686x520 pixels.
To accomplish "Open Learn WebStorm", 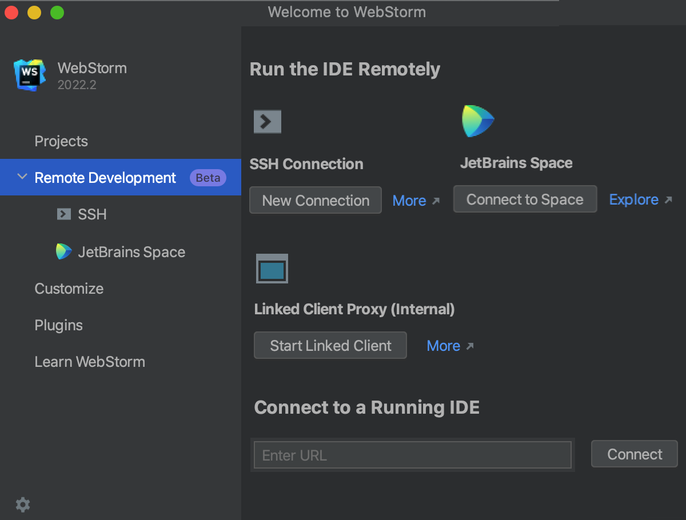I will [90, 361].
